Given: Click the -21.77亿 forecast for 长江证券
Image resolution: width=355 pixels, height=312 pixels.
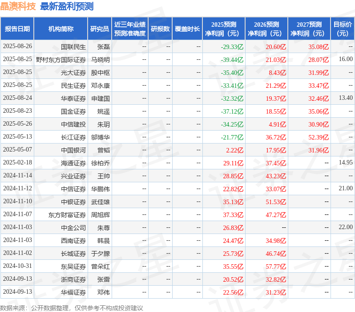Looking at the screenshot, I should point(232,137).
